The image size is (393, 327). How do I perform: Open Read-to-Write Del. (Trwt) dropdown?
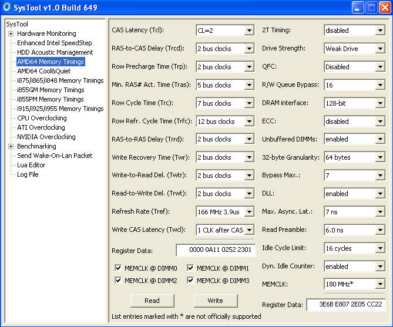pos(225,194)
